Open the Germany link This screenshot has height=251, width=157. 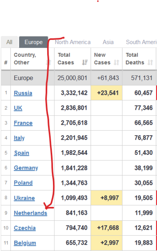[x=26, y=168]
